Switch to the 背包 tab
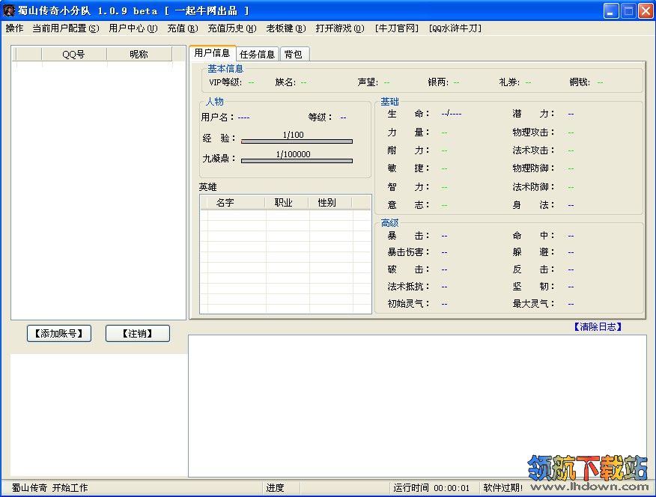 pyautogui.click(x=294, y=54)
